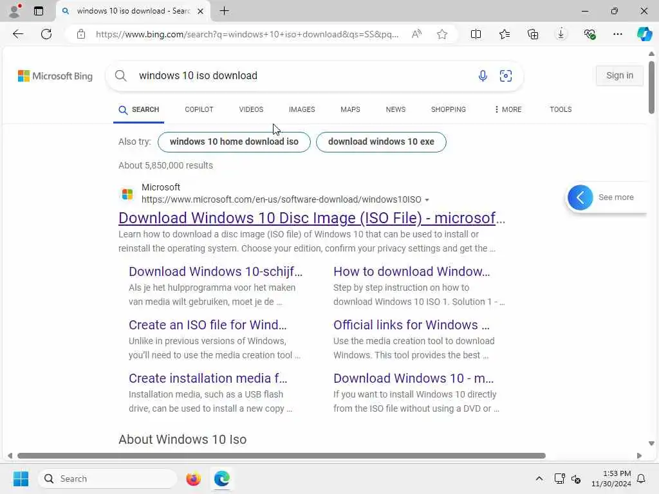Open 'Official links for Windows' sublink

[411, 325]
